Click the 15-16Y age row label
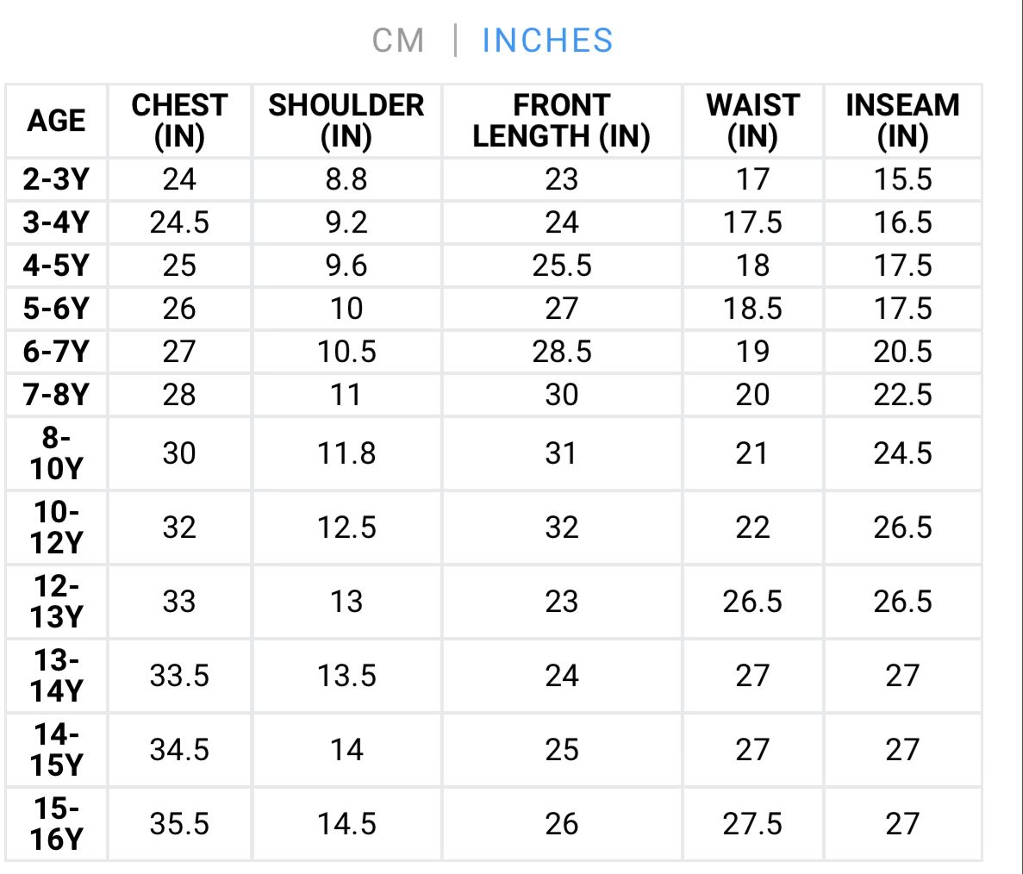This screenshot has height=874, width=1023. tap(56, 824)
